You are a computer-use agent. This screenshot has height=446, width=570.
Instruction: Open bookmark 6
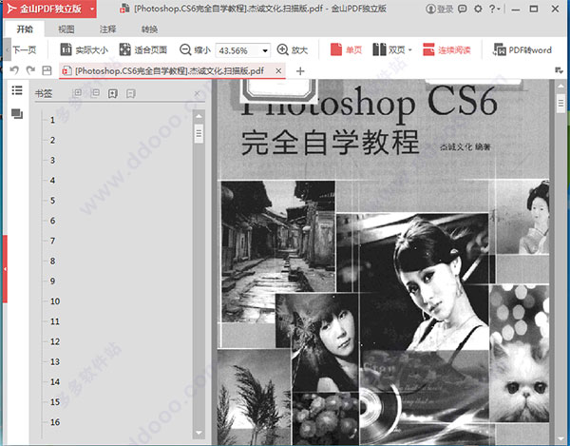52,221
